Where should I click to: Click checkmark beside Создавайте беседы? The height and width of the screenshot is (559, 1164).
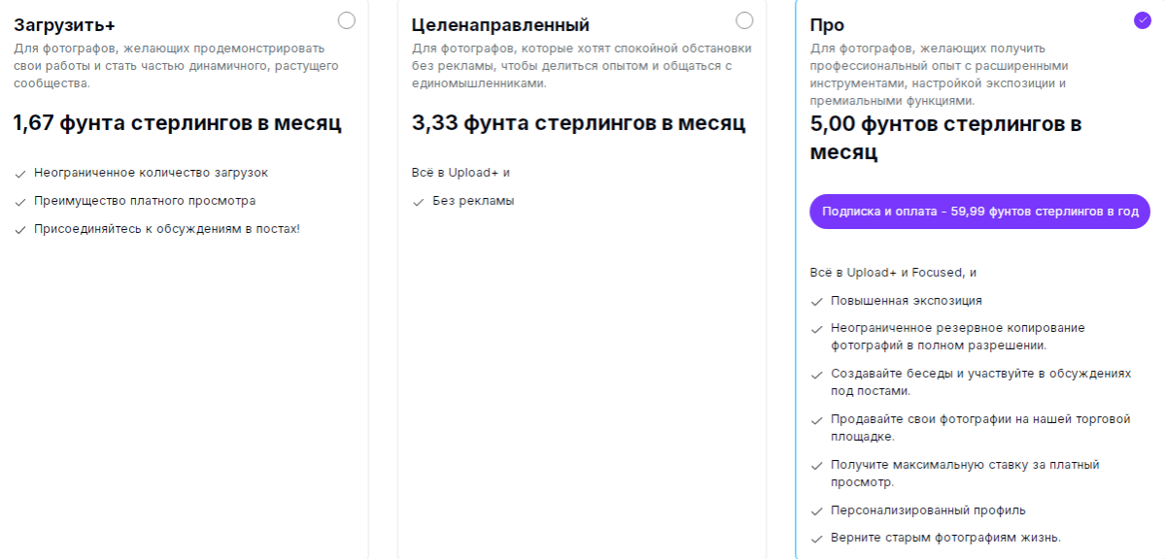click(817, 375)
